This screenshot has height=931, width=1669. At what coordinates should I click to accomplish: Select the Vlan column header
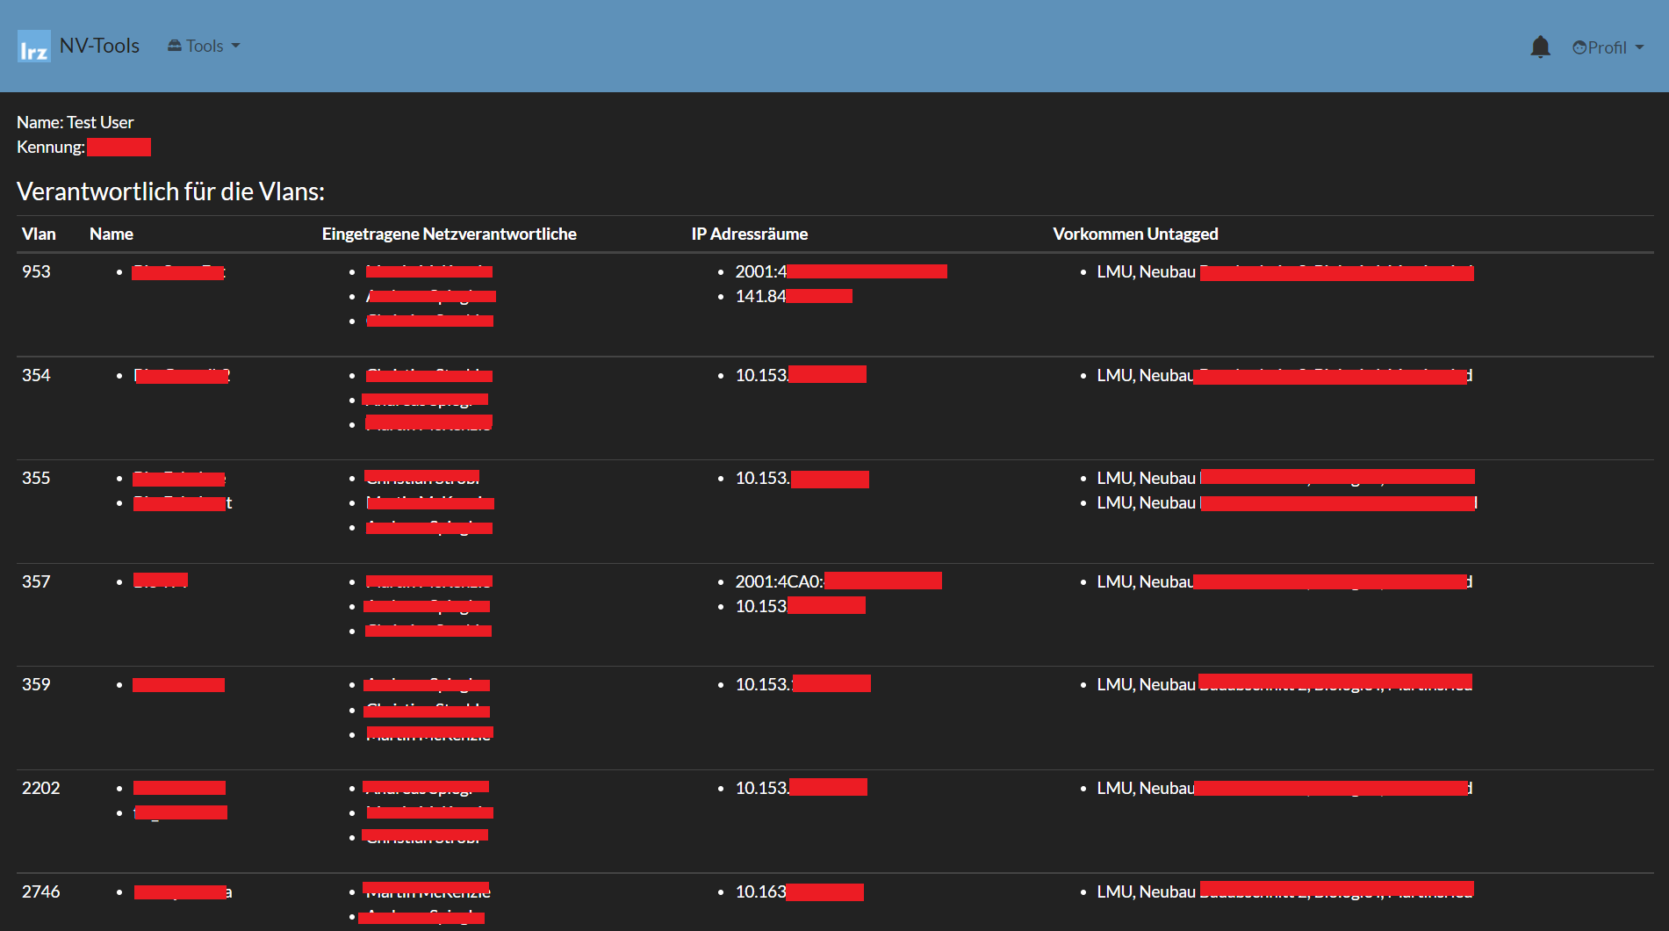tap(39, 234)
